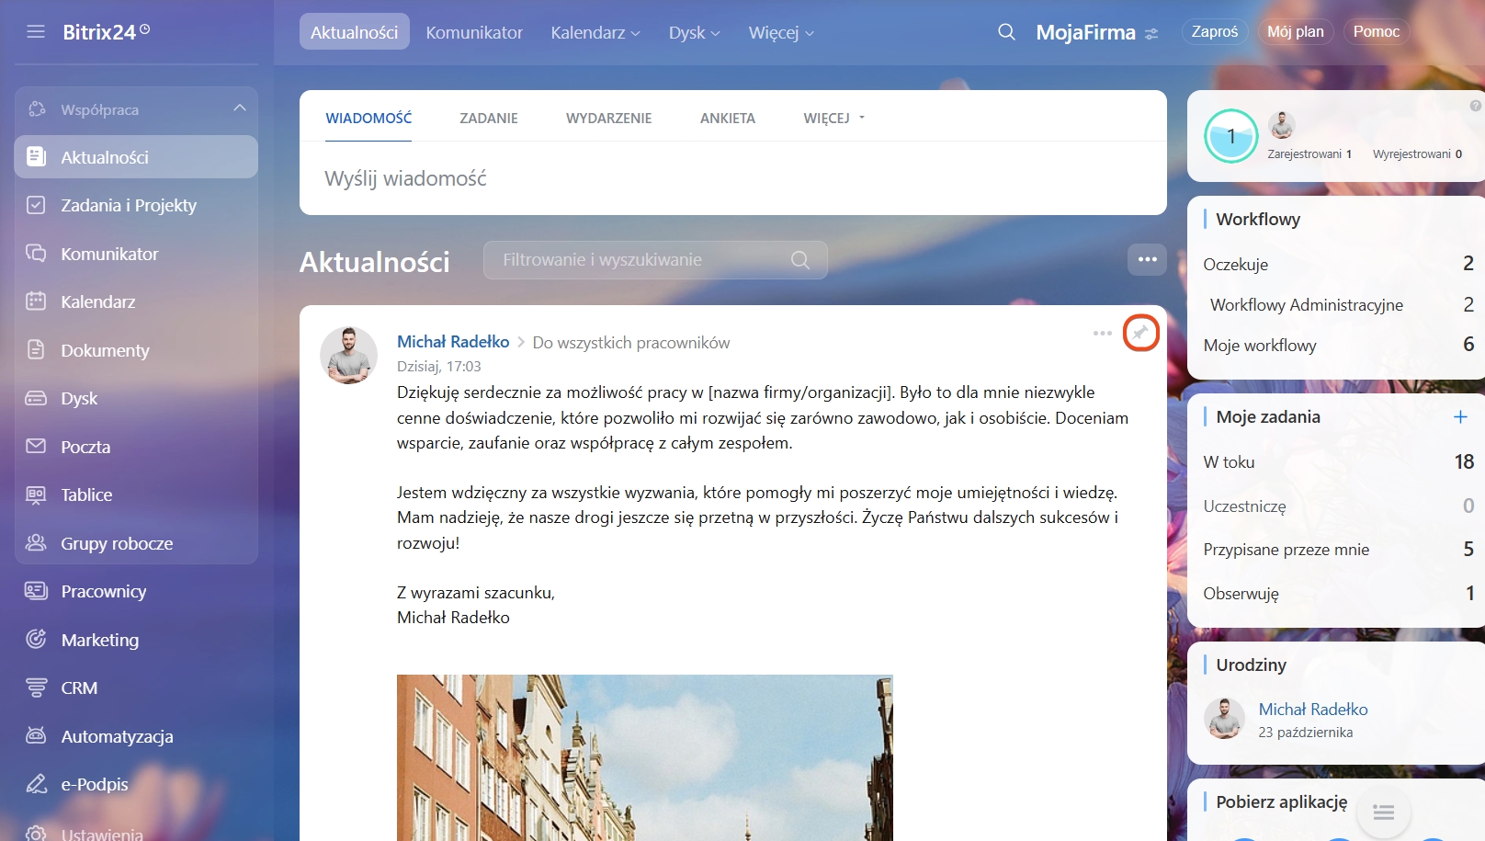Viewport: 1485px width, 841px height.
Task: Open Michał Radełko's profile link in post
Action: pyautogui.click(x=453, y=342)
